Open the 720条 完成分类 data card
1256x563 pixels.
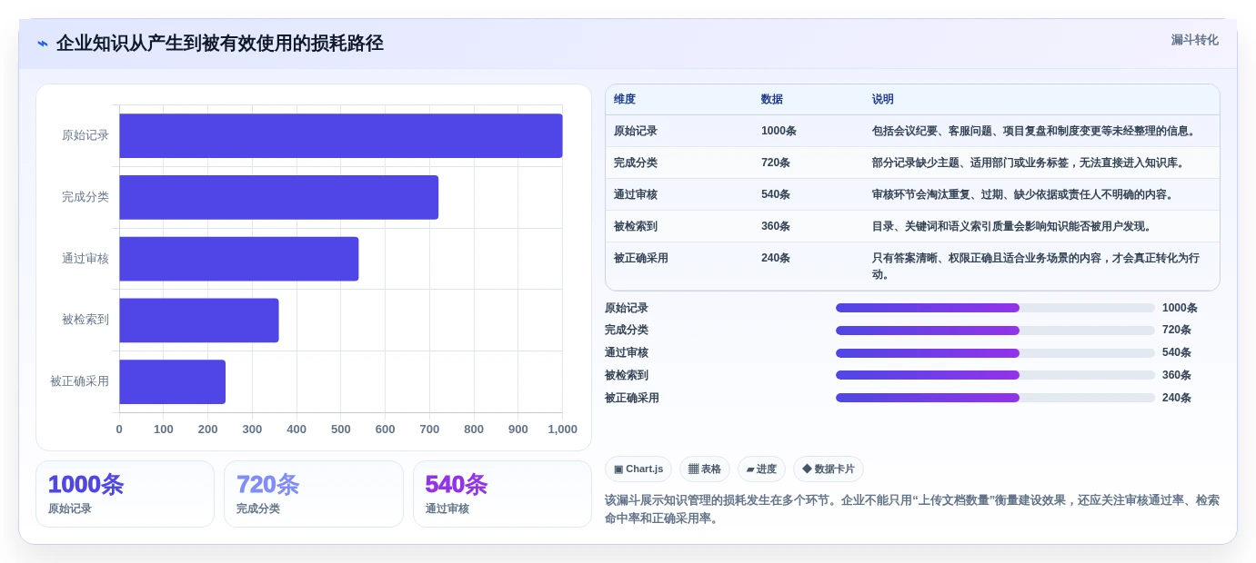(314, 494)
